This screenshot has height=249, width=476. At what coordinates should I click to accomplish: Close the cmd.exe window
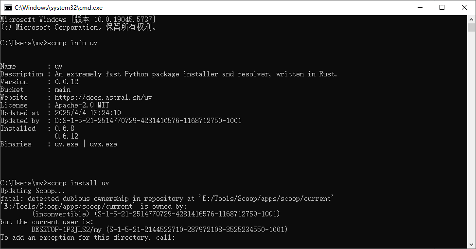(x=464, y=7)
